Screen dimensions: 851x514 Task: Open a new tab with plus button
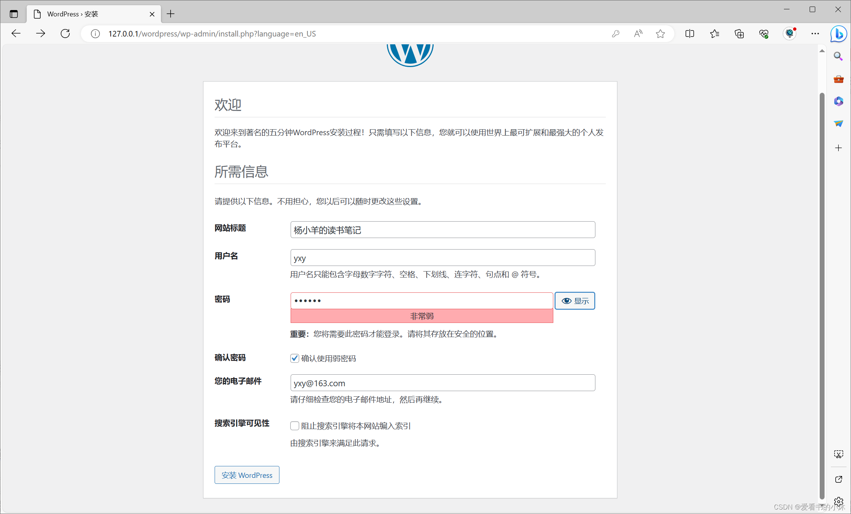click(171, 14)
